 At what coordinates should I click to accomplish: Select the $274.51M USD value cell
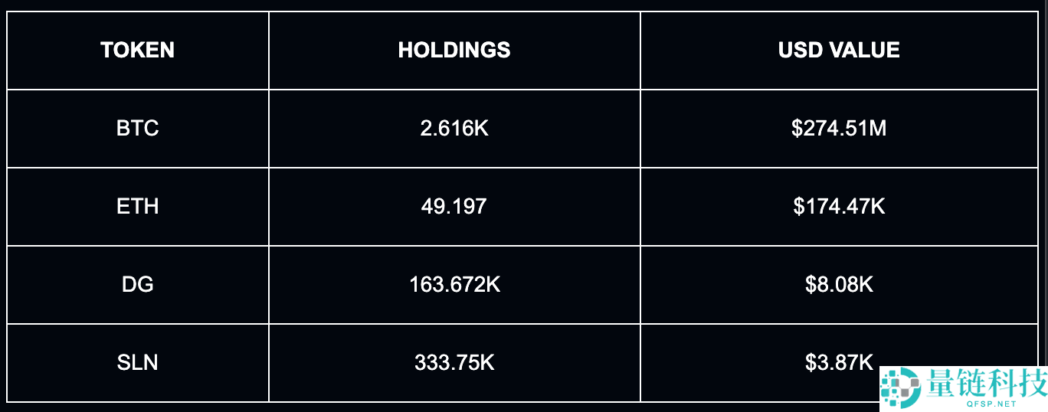pyautogui.click(x=839, y=129)
